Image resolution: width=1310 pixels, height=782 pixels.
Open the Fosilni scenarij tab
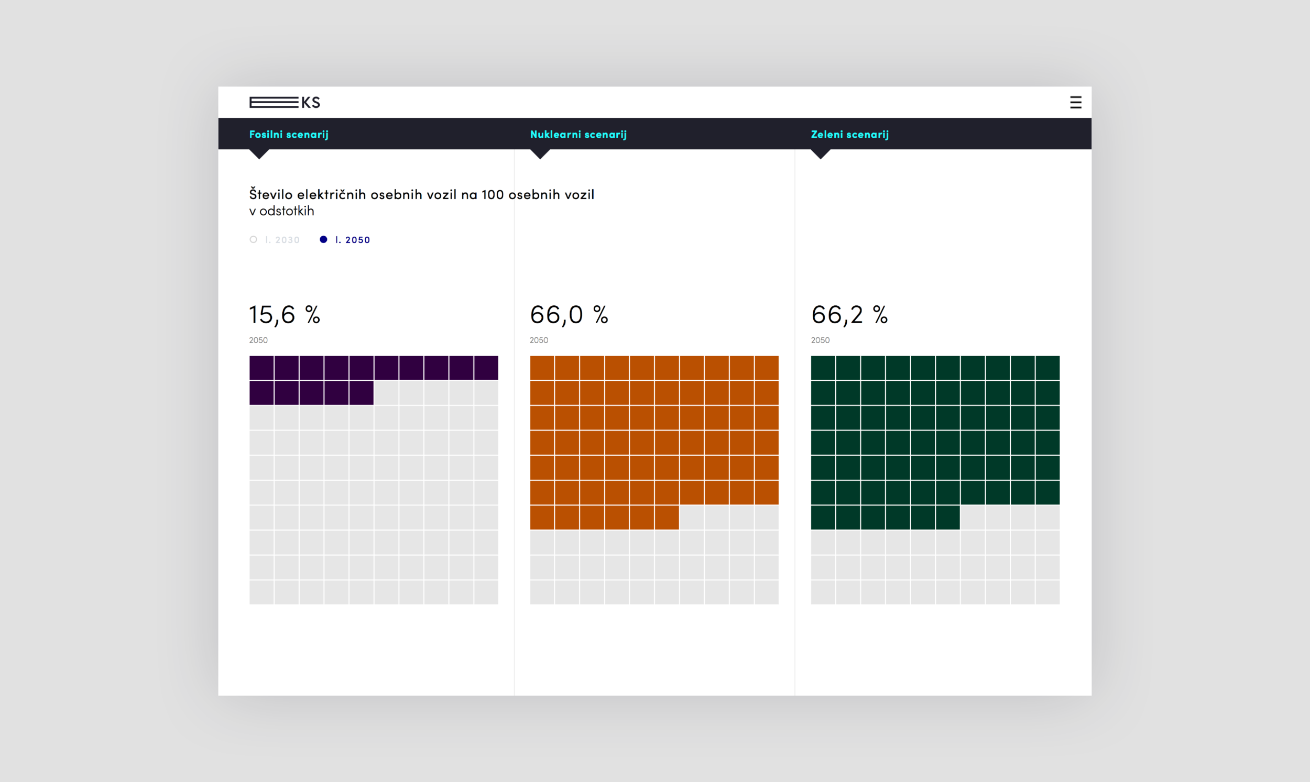coord(289,135)
